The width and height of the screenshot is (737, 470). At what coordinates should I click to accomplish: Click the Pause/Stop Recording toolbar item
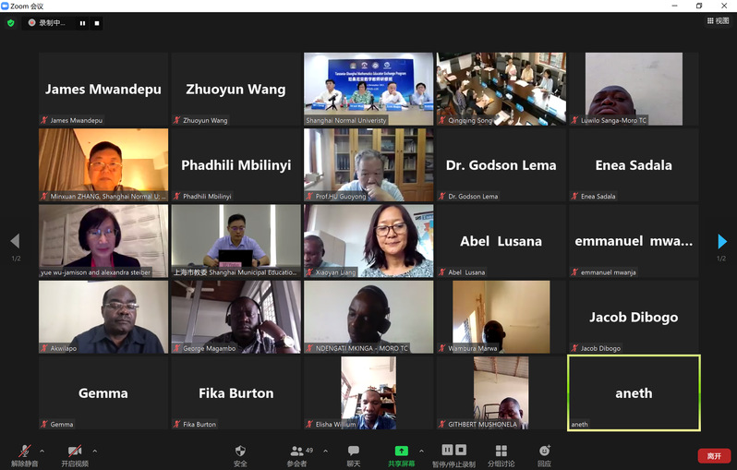click(454, 455)
